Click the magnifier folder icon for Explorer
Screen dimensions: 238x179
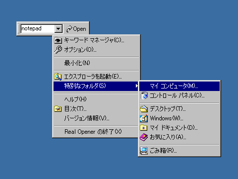58,77
